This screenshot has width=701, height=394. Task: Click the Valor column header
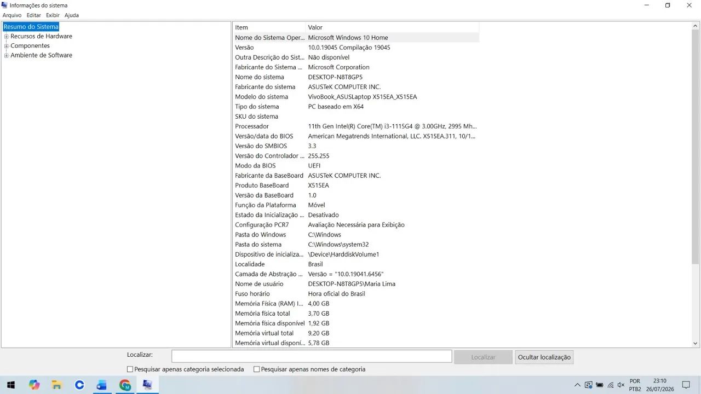(392, 27)
